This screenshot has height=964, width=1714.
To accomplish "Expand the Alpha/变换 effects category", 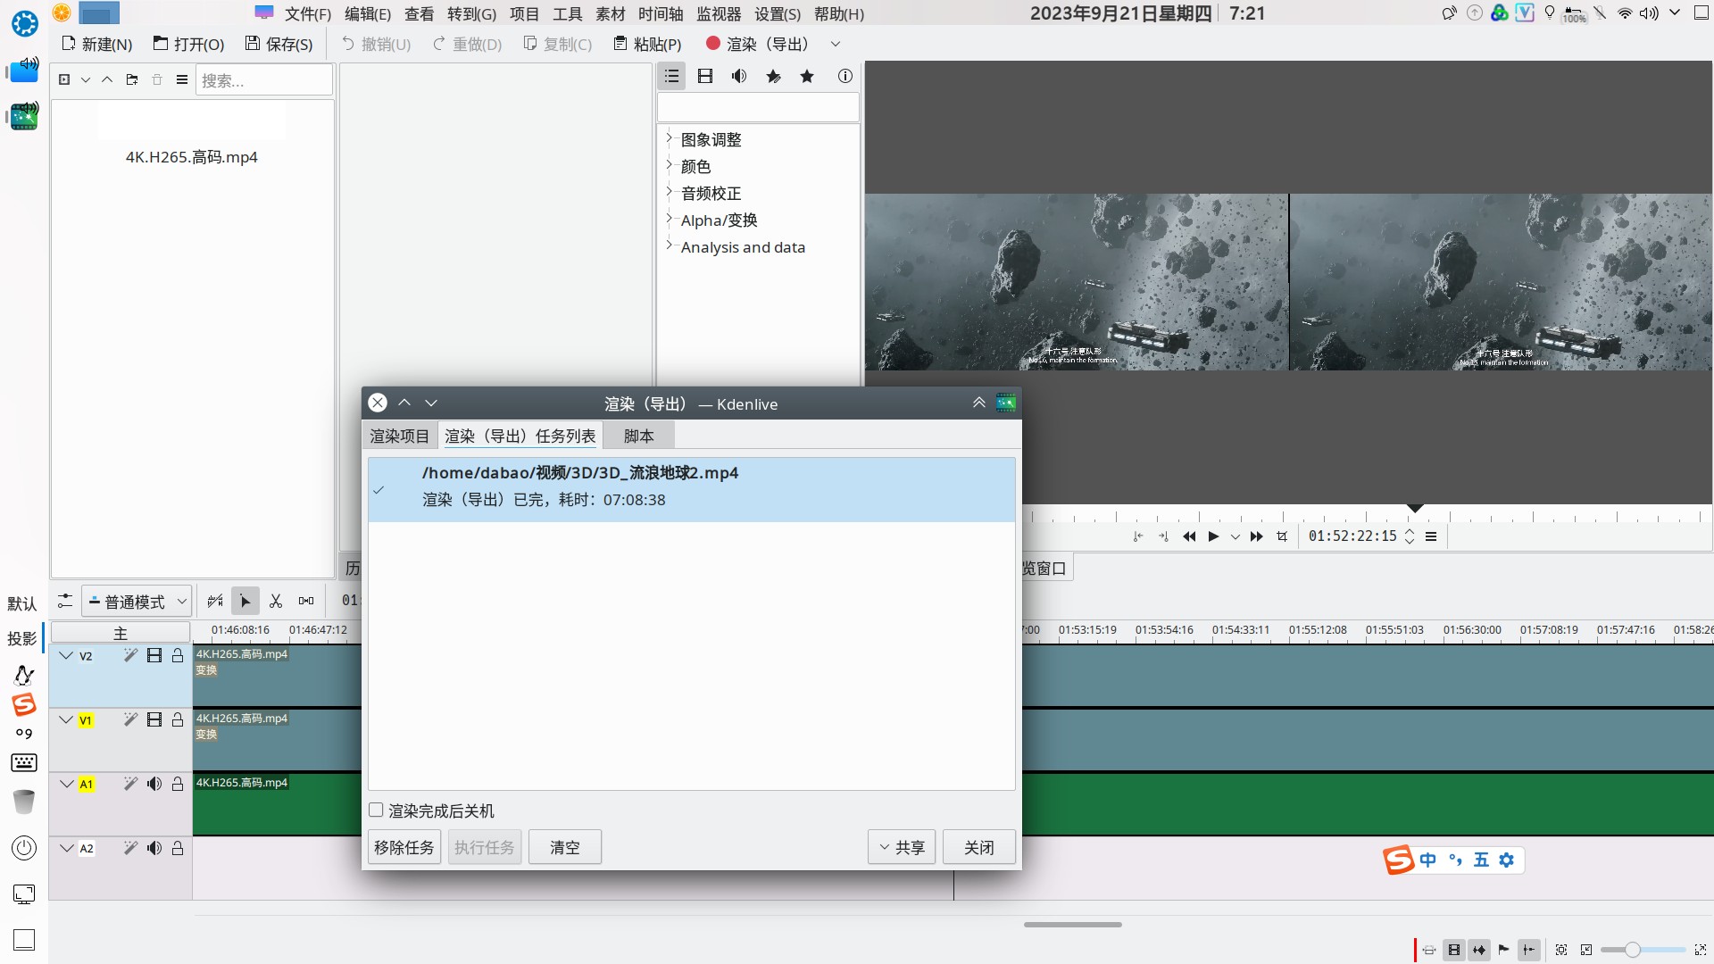I will pos(669,219).
